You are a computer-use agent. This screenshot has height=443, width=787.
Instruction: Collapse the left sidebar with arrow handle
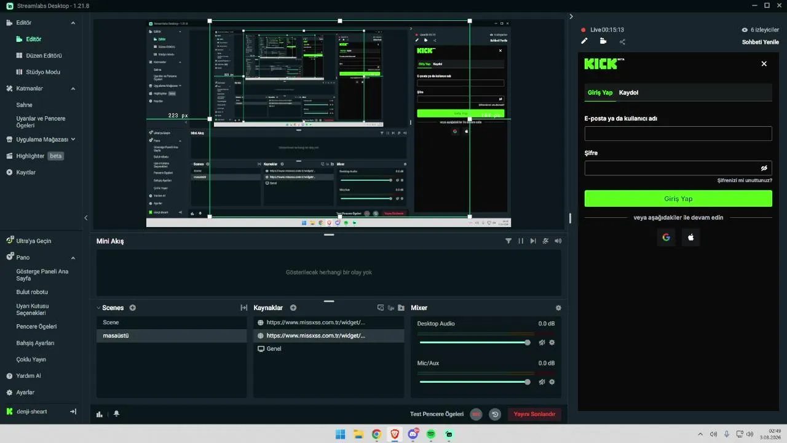pos(86,218)
